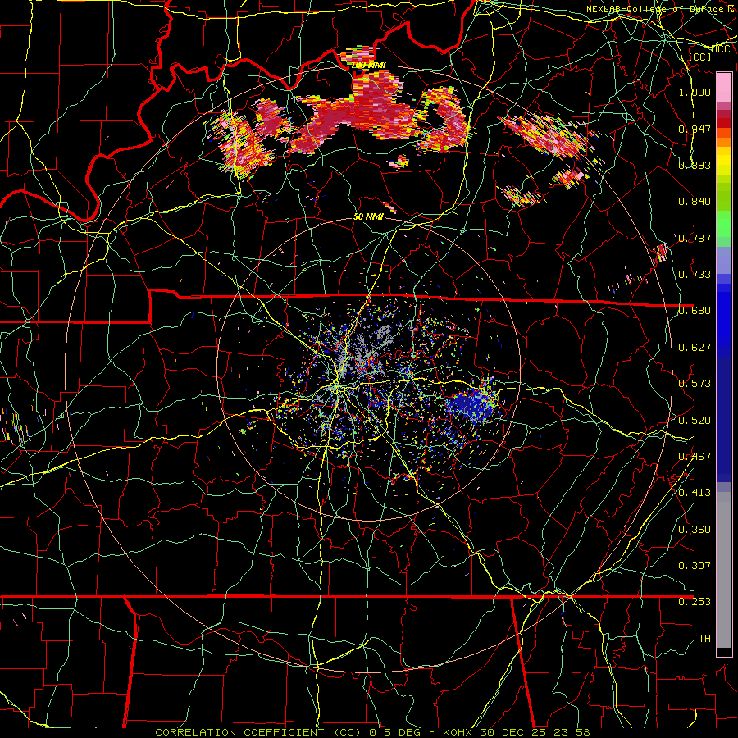Pick the pink band of the legend bar
This screenshot has width=738, height=738.
724,87
